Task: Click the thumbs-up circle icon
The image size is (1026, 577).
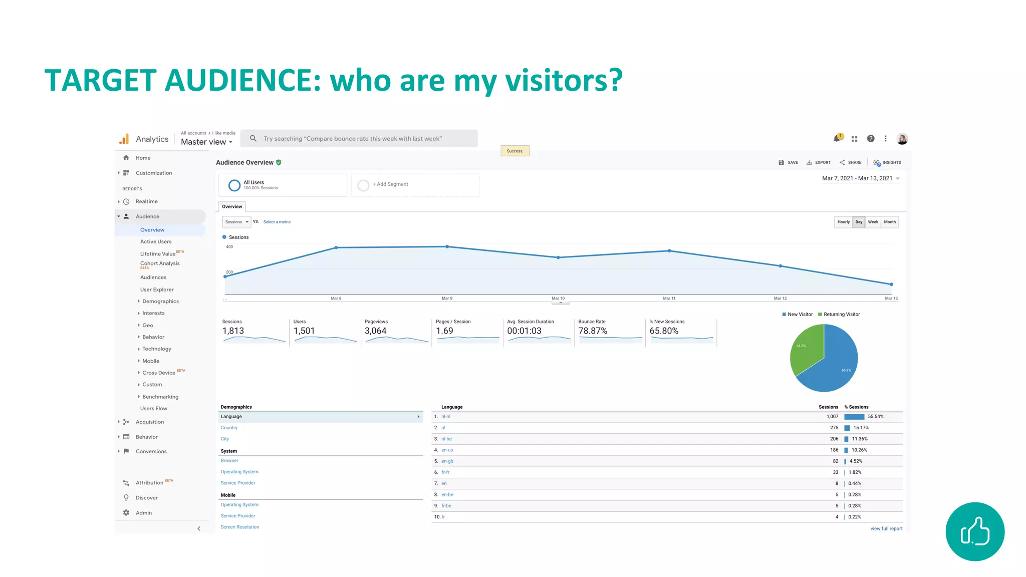Action: 975,531
